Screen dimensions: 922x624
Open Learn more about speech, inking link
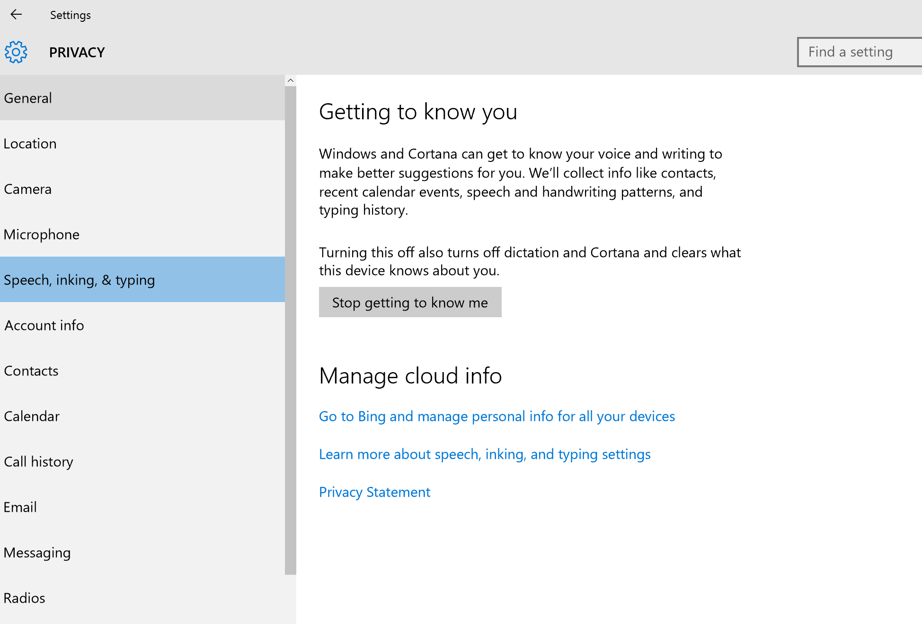(485, 455)
